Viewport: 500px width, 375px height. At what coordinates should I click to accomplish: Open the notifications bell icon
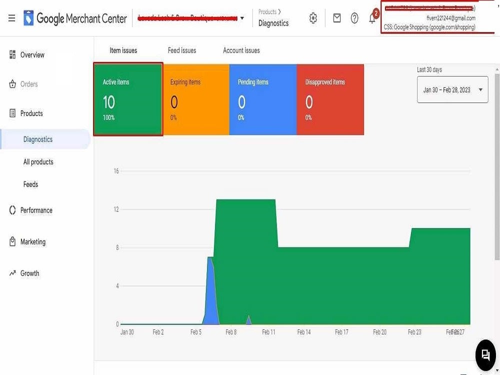pyautogui.click(x=372, y=18)
